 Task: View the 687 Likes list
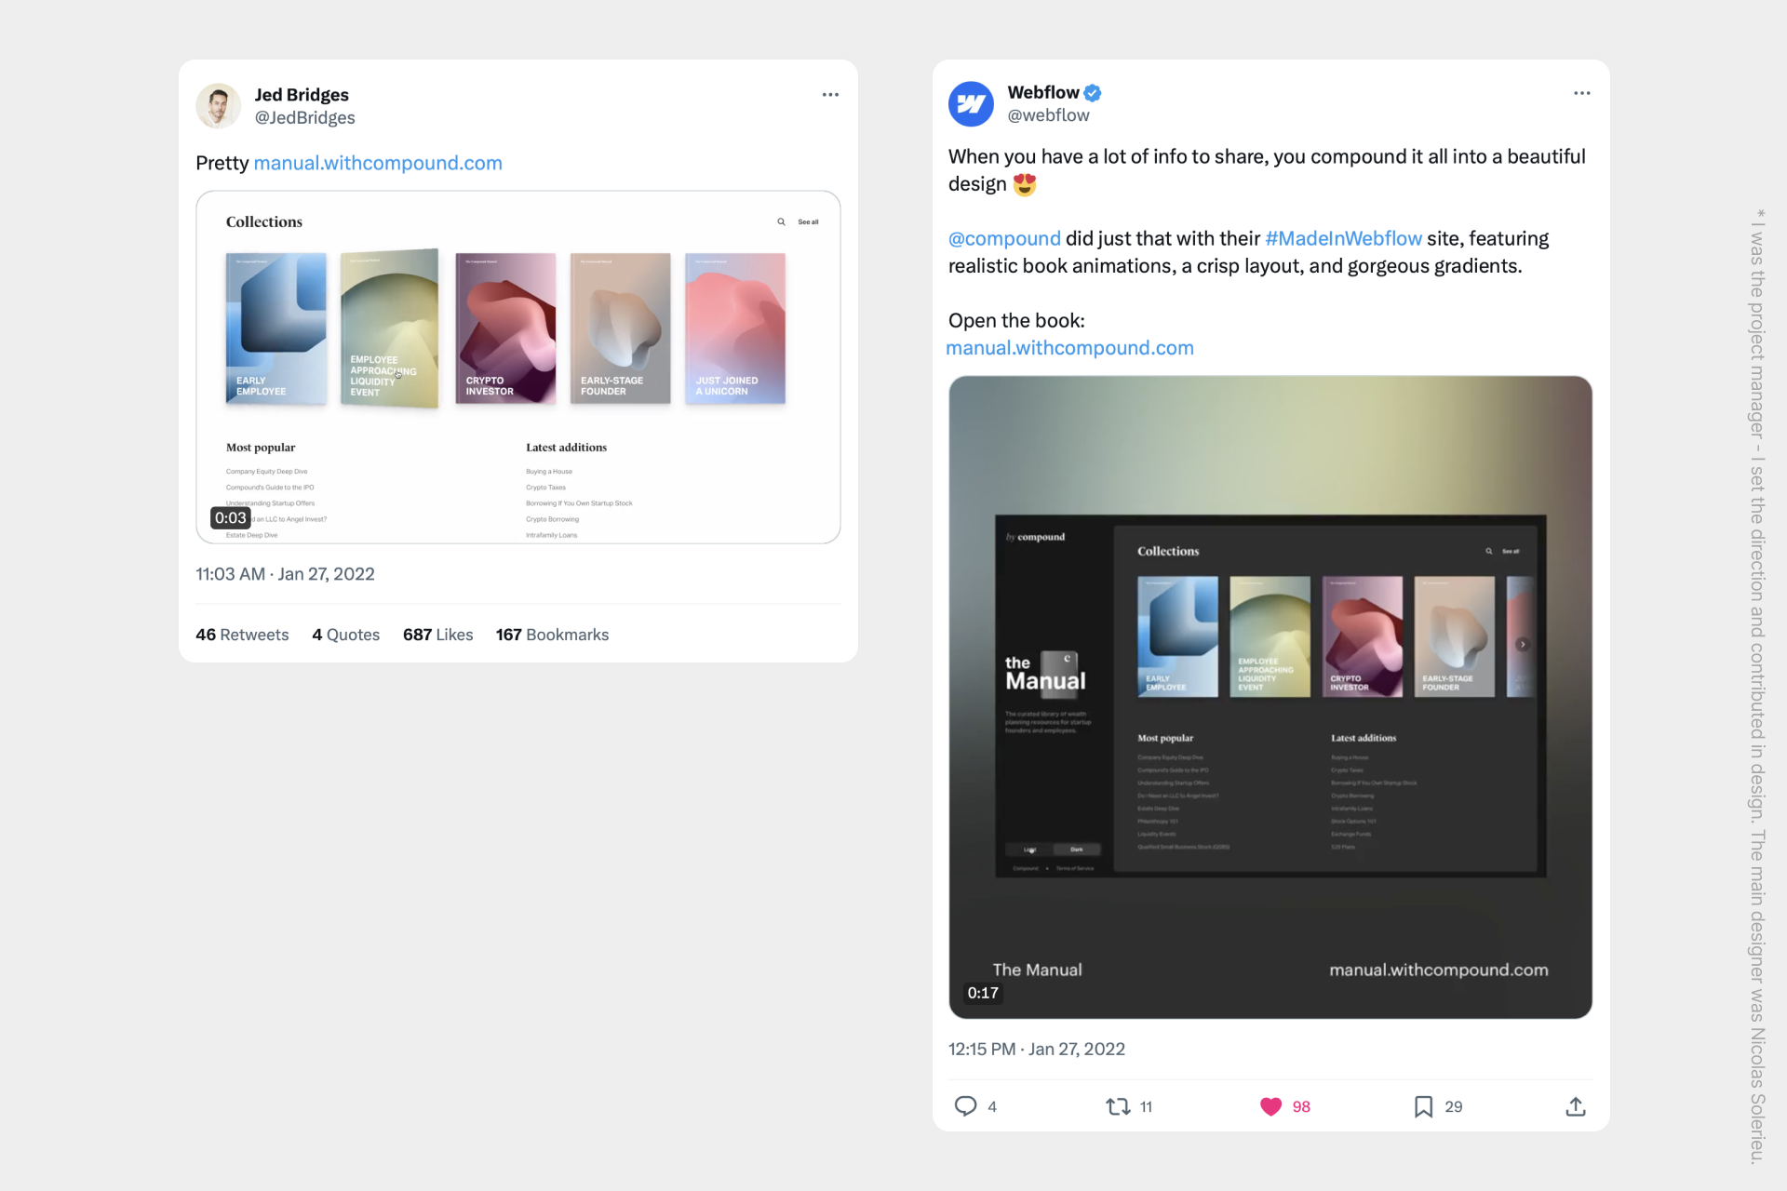(437, 635)
